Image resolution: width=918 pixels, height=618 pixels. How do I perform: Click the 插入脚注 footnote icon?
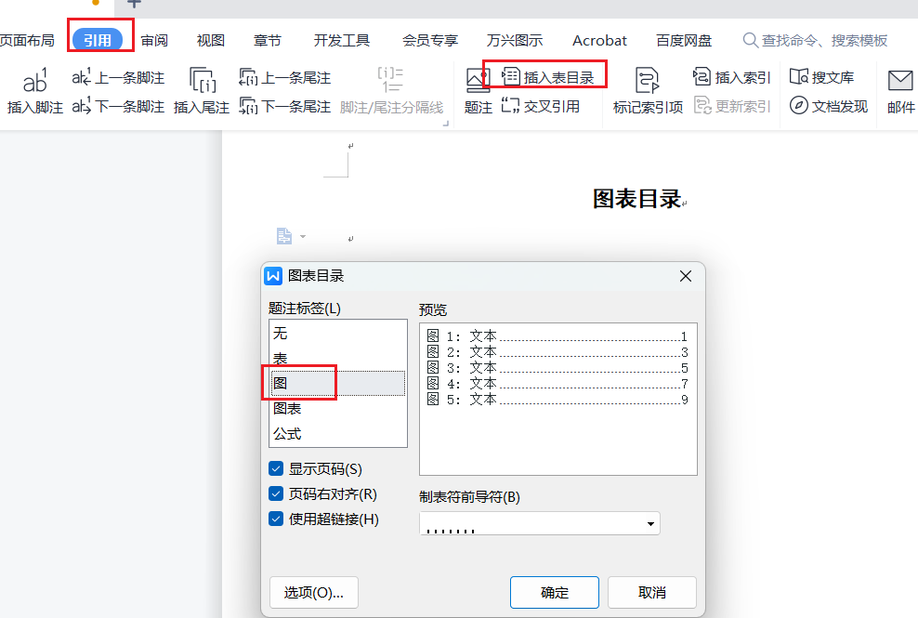point(34,82)
